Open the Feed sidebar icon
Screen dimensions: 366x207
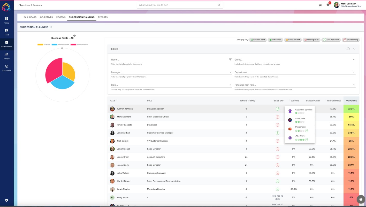tap(7, 32)
